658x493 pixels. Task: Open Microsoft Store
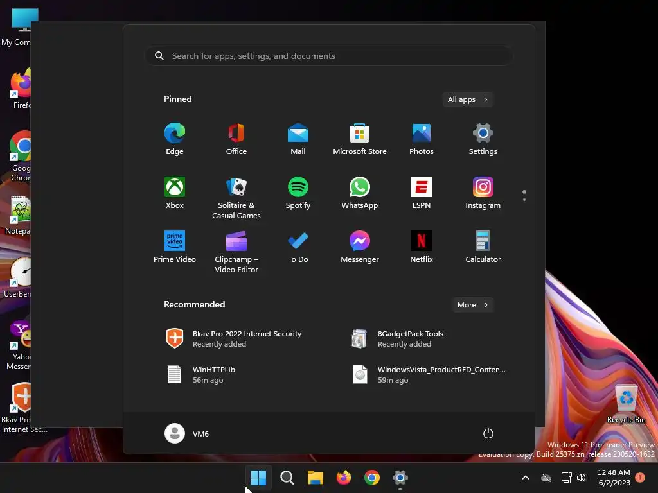(x=360, y=139)
